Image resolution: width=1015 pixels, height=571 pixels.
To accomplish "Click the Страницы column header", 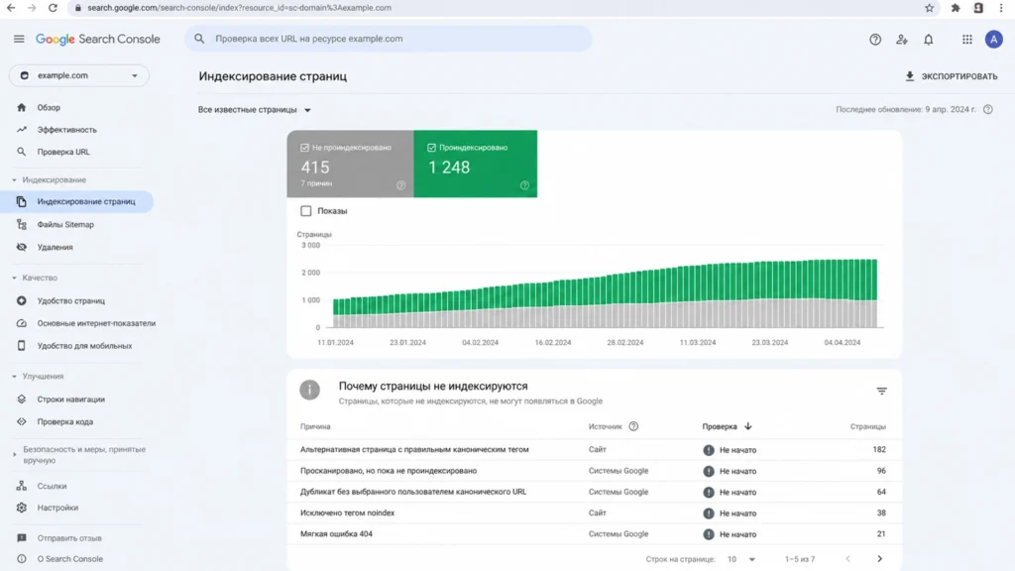I will pyautogui.click(x=867, y=426).
